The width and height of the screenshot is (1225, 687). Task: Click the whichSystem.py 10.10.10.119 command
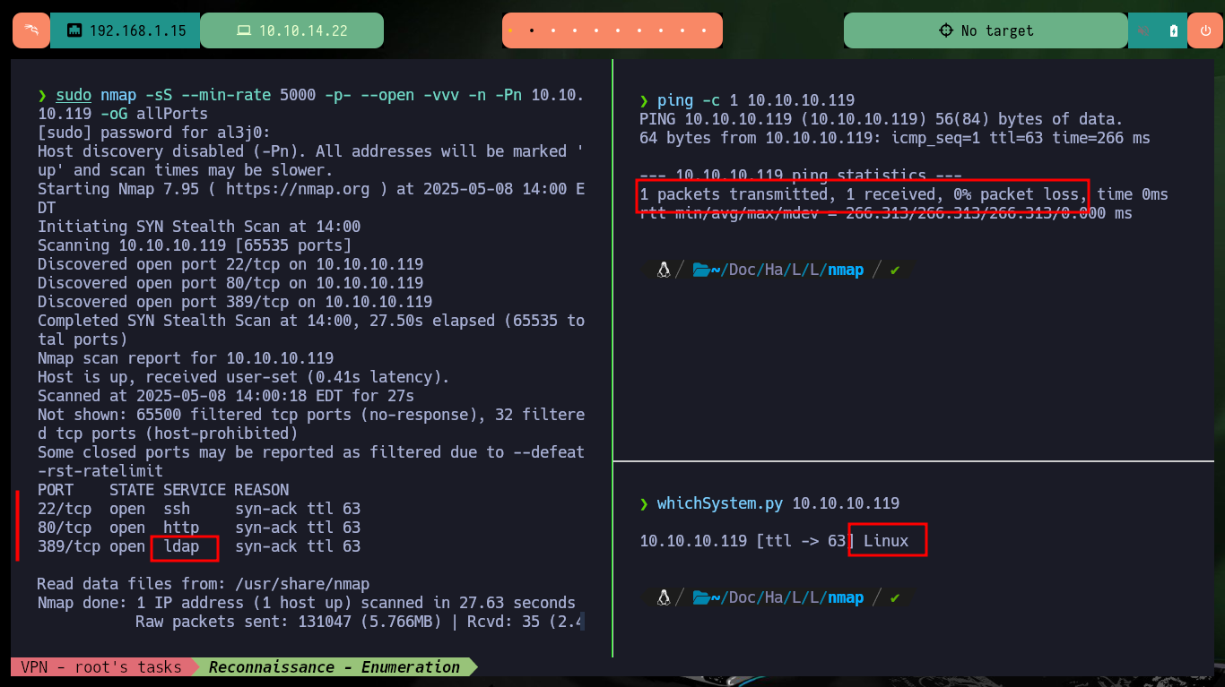[778, 503]
